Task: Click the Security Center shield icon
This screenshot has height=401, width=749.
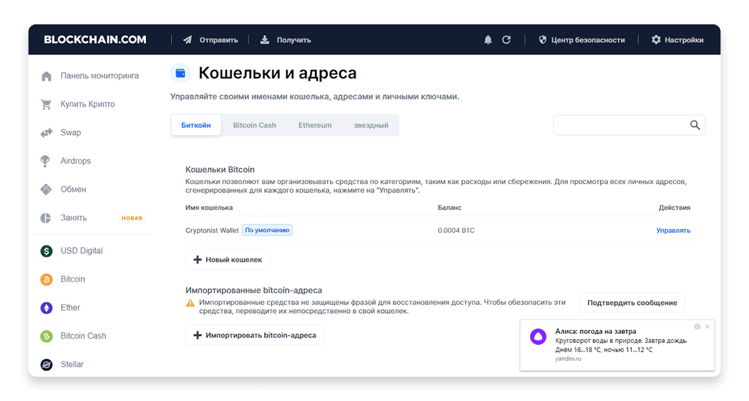Action: point(543,40)
